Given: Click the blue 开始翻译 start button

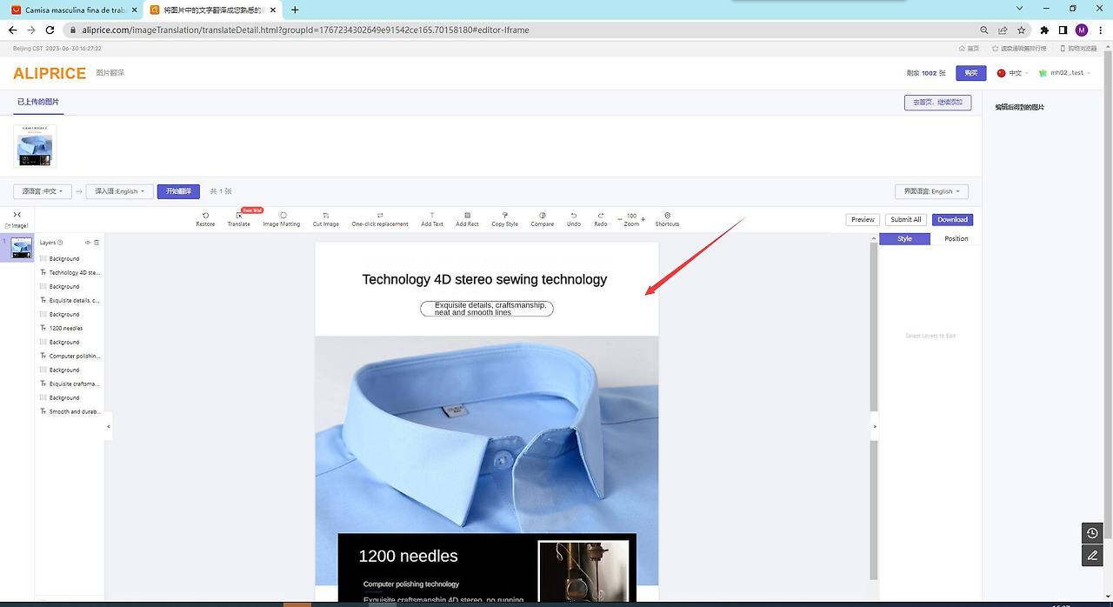Looking at the screenshot, I should [x=178, y=191].
